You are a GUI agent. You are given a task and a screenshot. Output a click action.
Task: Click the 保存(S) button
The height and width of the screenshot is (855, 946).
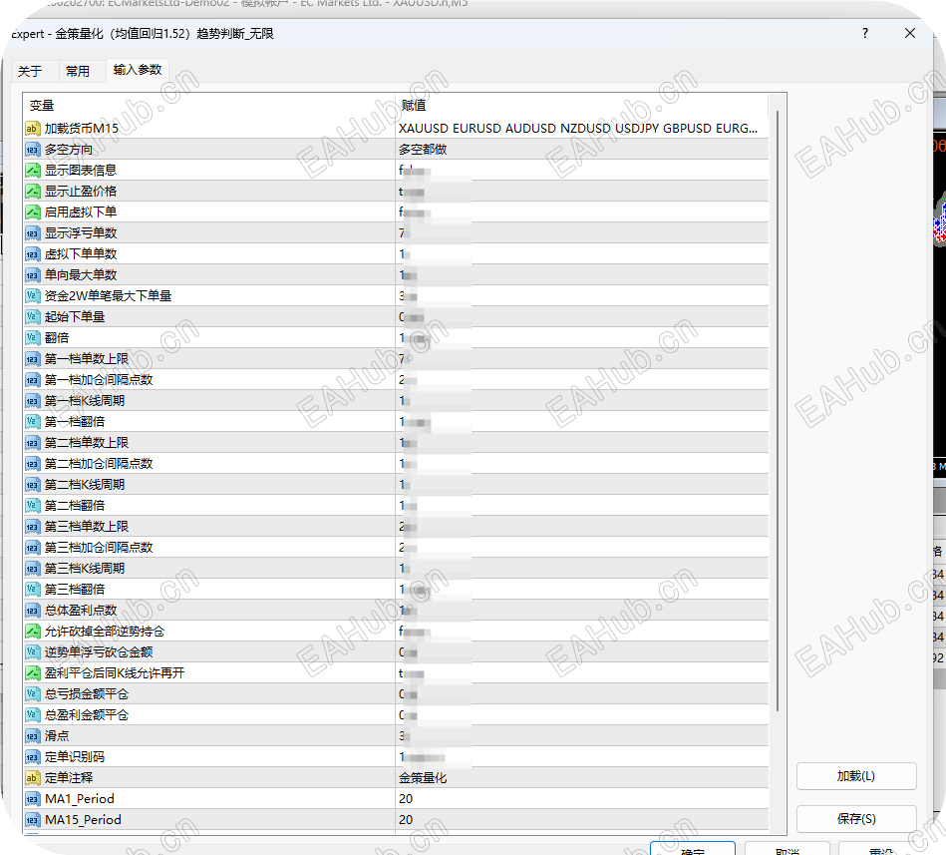point(855,817)
